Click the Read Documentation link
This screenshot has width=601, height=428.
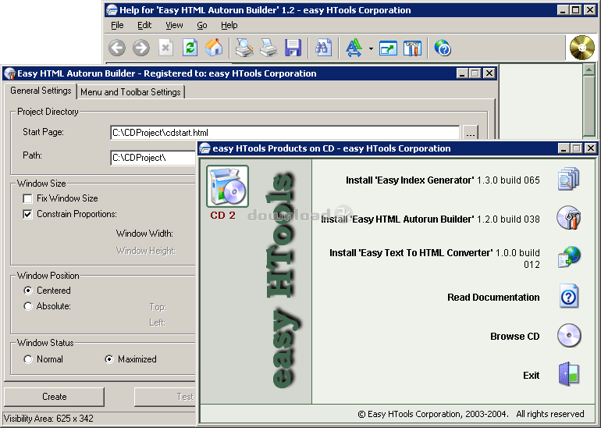click(493, 298)
